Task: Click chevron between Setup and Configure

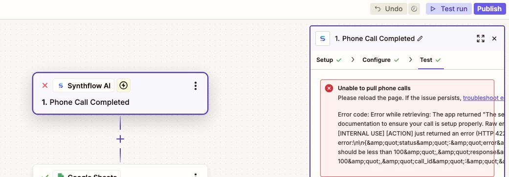Action: [x=353, y=60]
